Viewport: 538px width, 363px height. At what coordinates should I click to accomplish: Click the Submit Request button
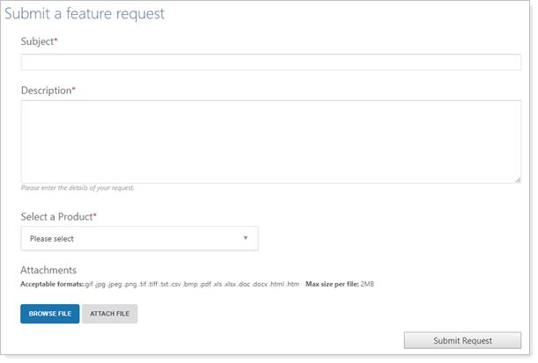pos(463,341)
